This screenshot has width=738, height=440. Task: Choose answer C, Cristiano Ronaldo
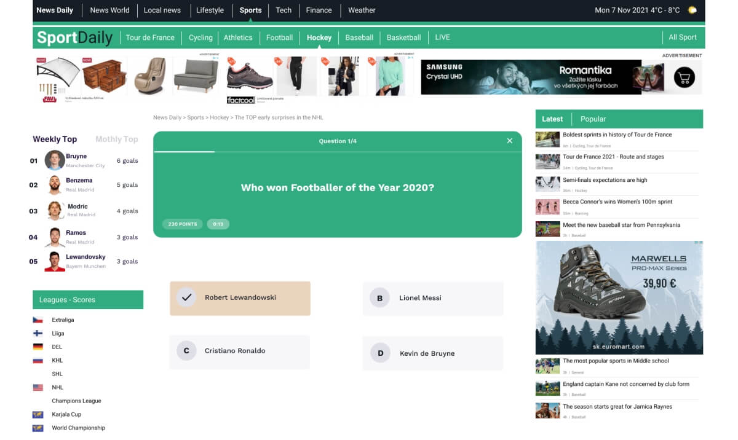coord(240,352)
